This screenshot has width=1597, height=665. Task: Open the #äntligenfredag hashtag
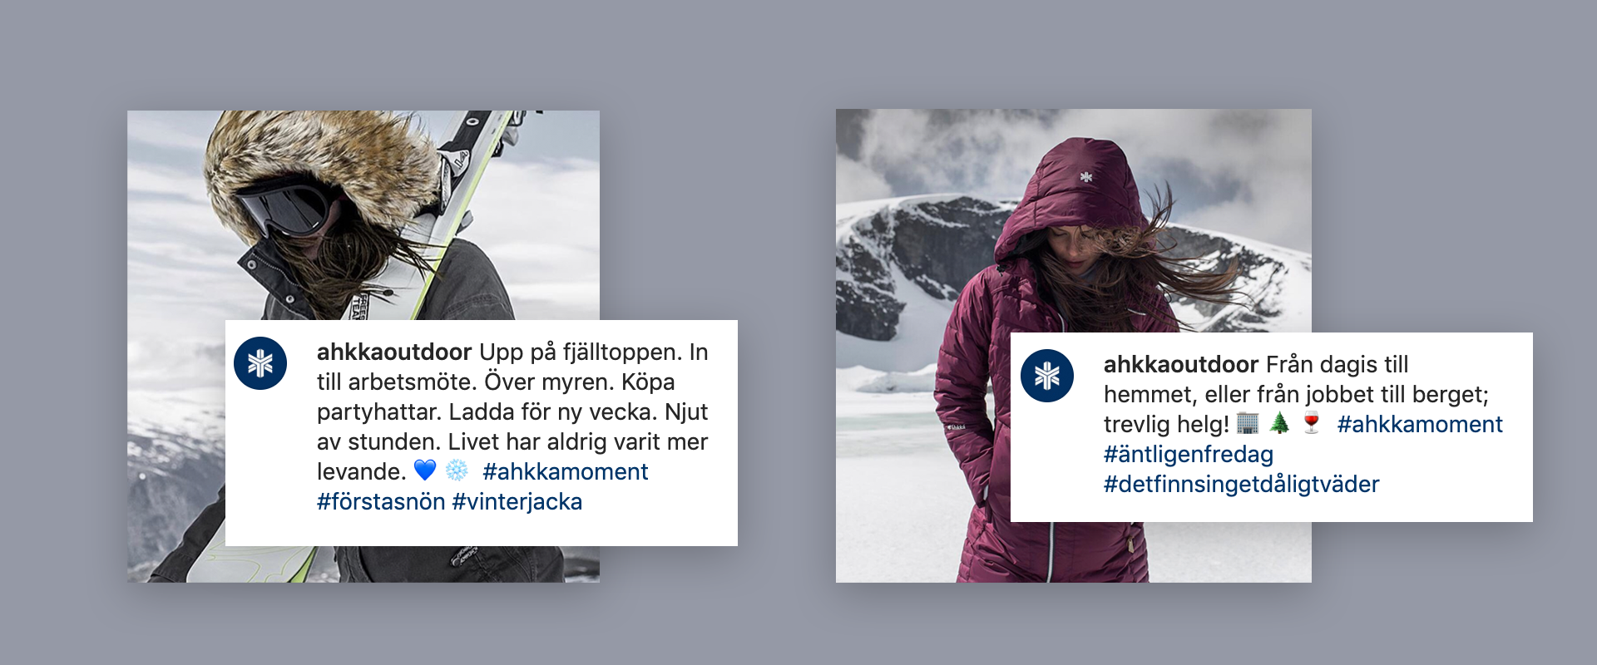pos(1189,455)
